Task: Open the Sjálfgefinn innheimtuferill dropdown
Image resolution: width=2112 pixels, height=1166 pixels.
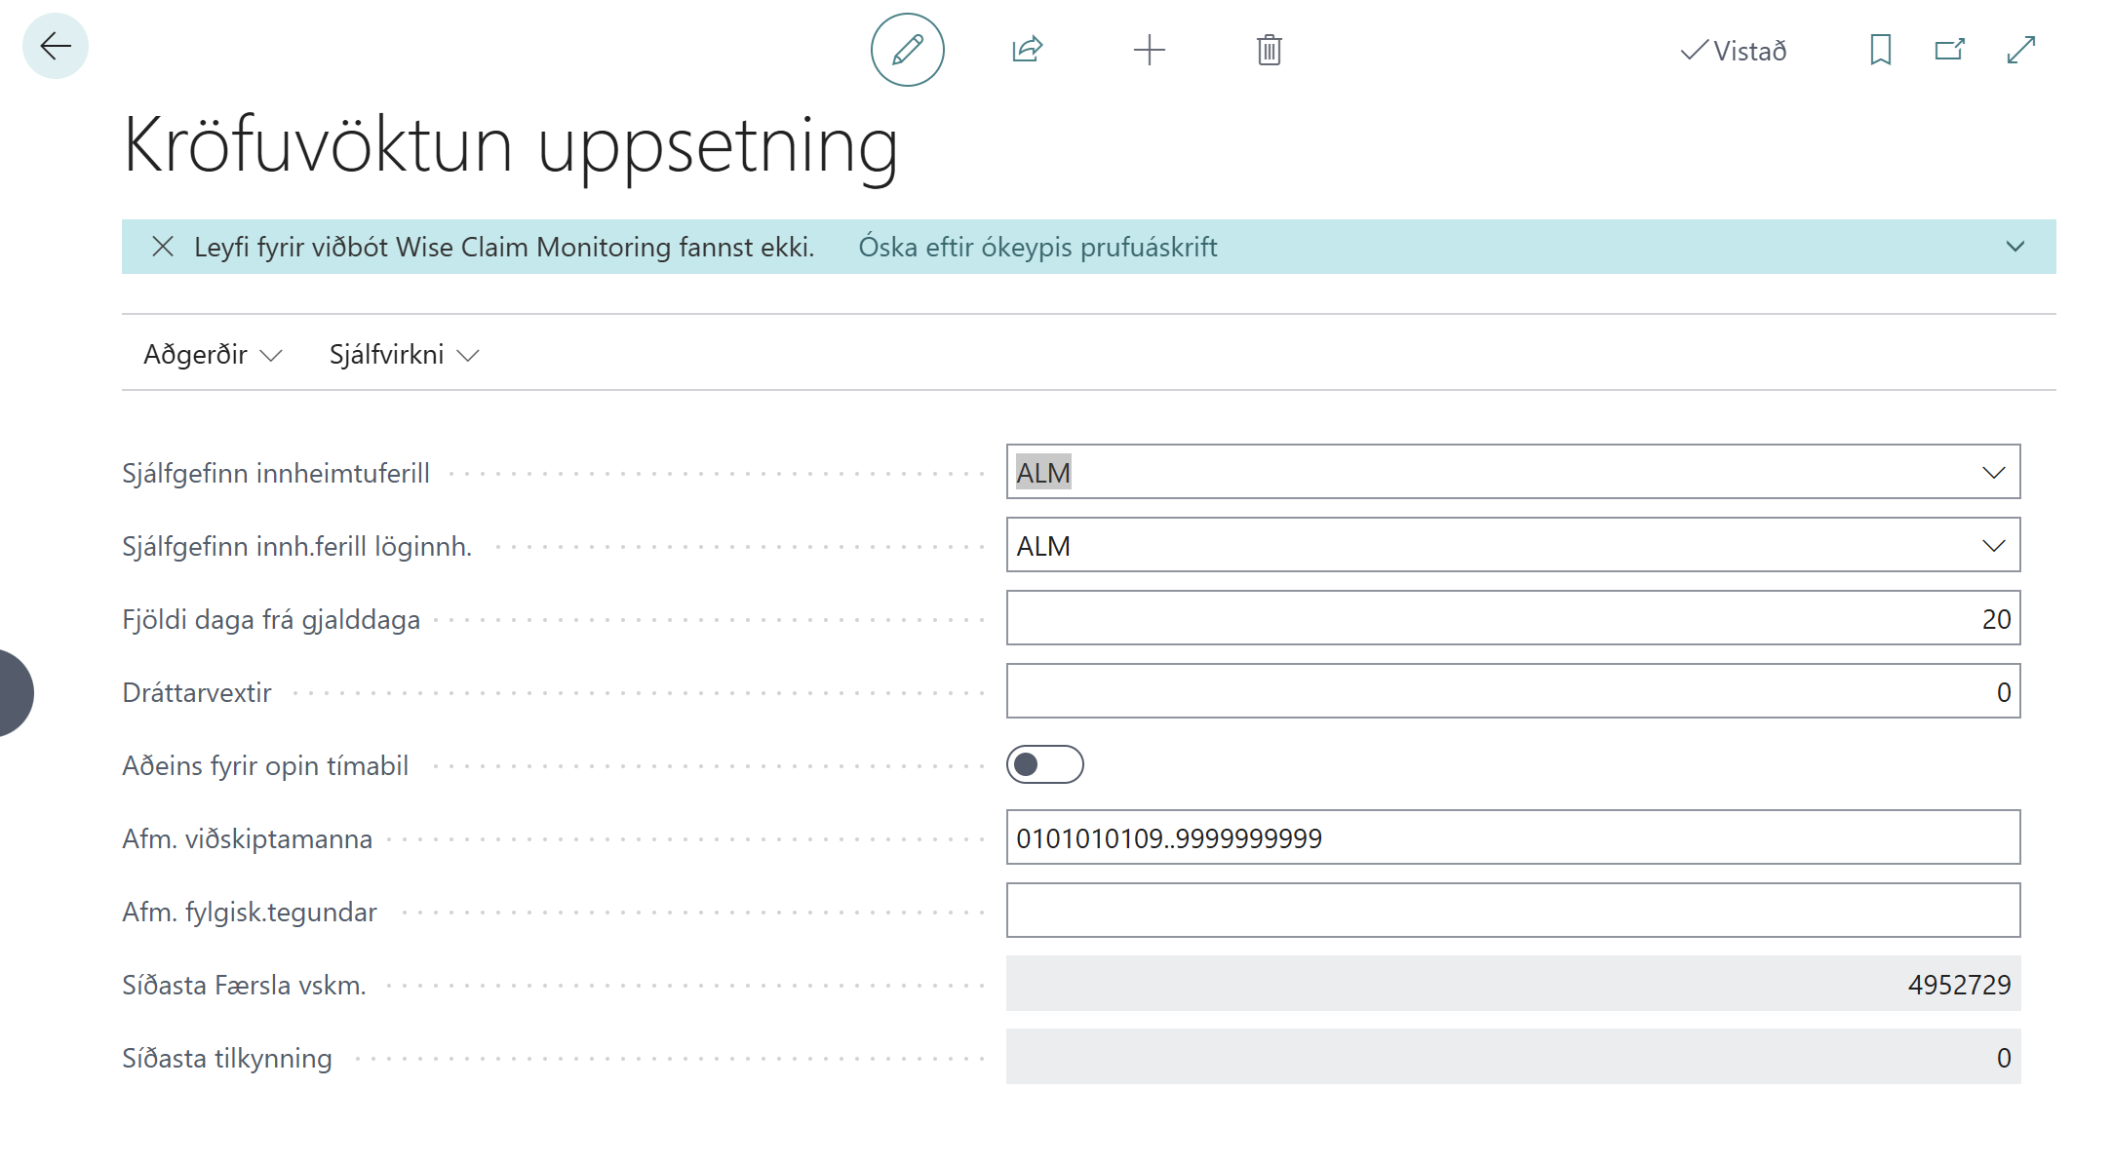Action: 1995,472
